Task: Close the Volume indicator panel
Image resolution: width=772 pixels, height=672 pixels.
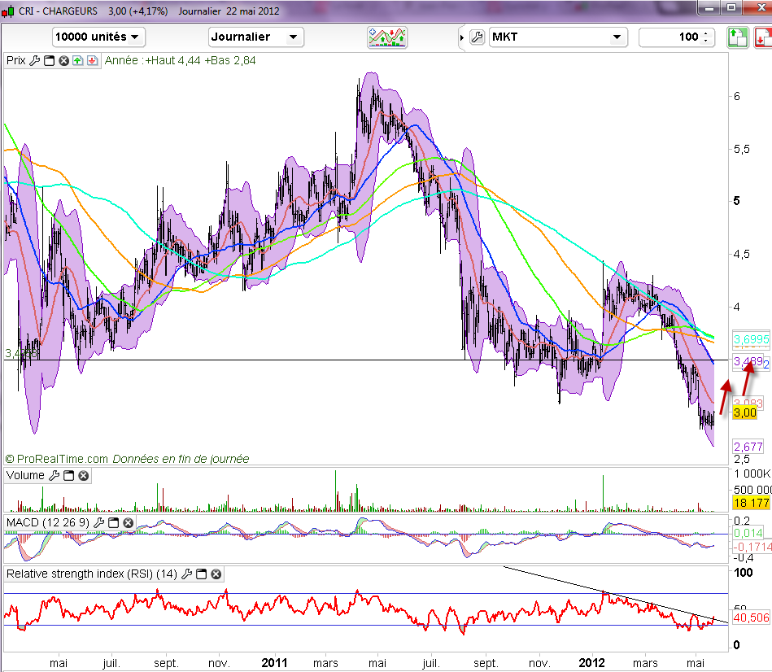Action: click(x=83, y=475)
